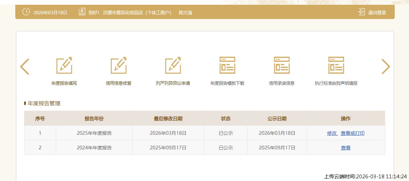The width and height of the screenshot is (409, 181).
Task: Open the 执行标准自我声明填报 icon
Action: pyautogui.click(x=336, y=66)
